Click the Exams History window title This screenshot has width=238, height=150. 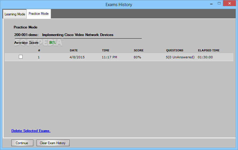(x=119, y=5)
